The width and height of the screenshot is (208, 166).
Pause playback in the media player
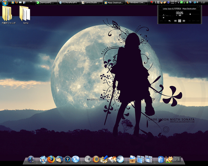click(x=180, y=21)
